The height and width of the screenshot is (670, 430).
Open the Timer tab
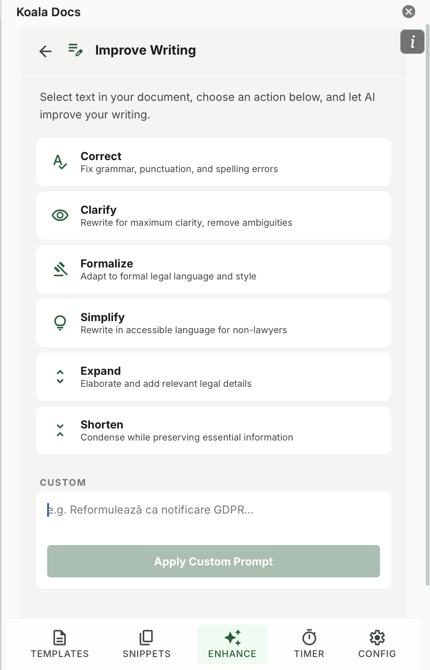tap(309, 644)
